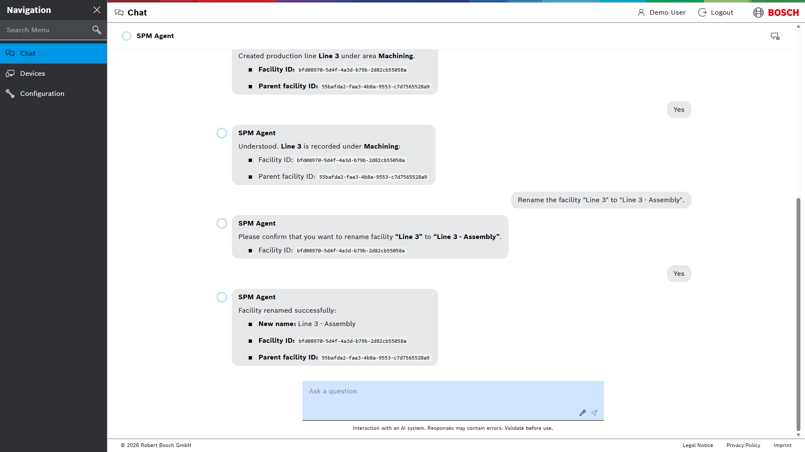
Task: Select the 'Rename the facility' user message
Action: pos(601,200)
